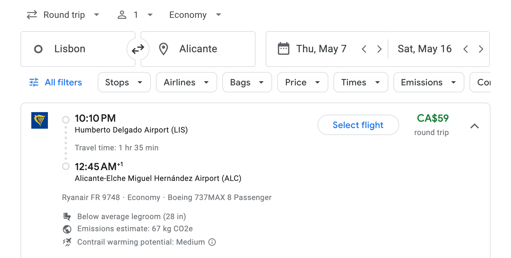Click the location pin next to Alicante

164,49
